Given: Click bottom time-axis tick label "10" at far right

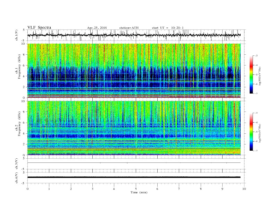Looking at the screenshot, I should (x=244, y=189).
